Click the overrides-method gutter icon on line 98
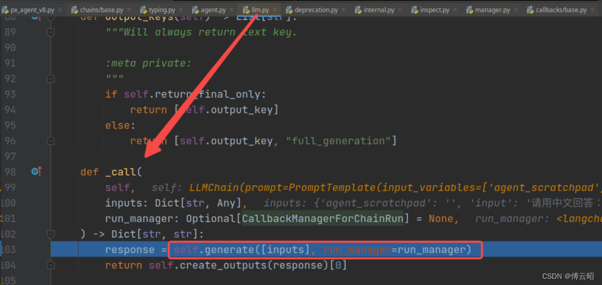The image size is (602, 285). (x=36, y=172)
